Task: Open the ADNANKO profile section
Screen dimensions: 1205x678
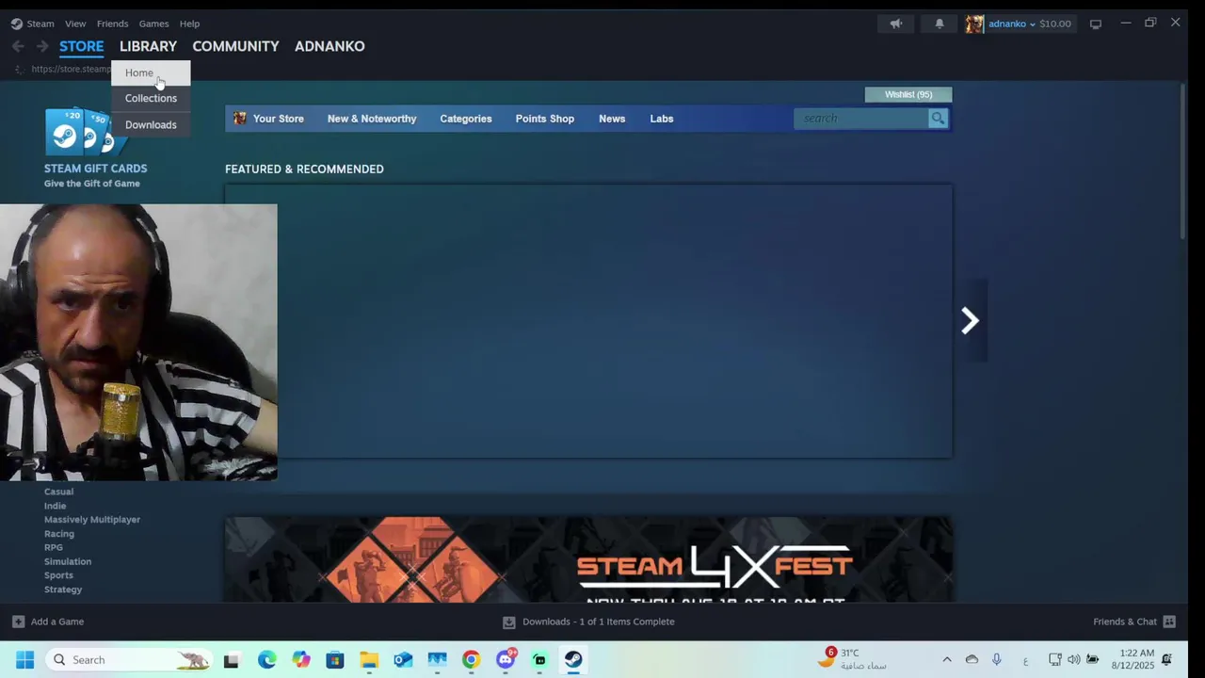Action: [x=329, y=46]
